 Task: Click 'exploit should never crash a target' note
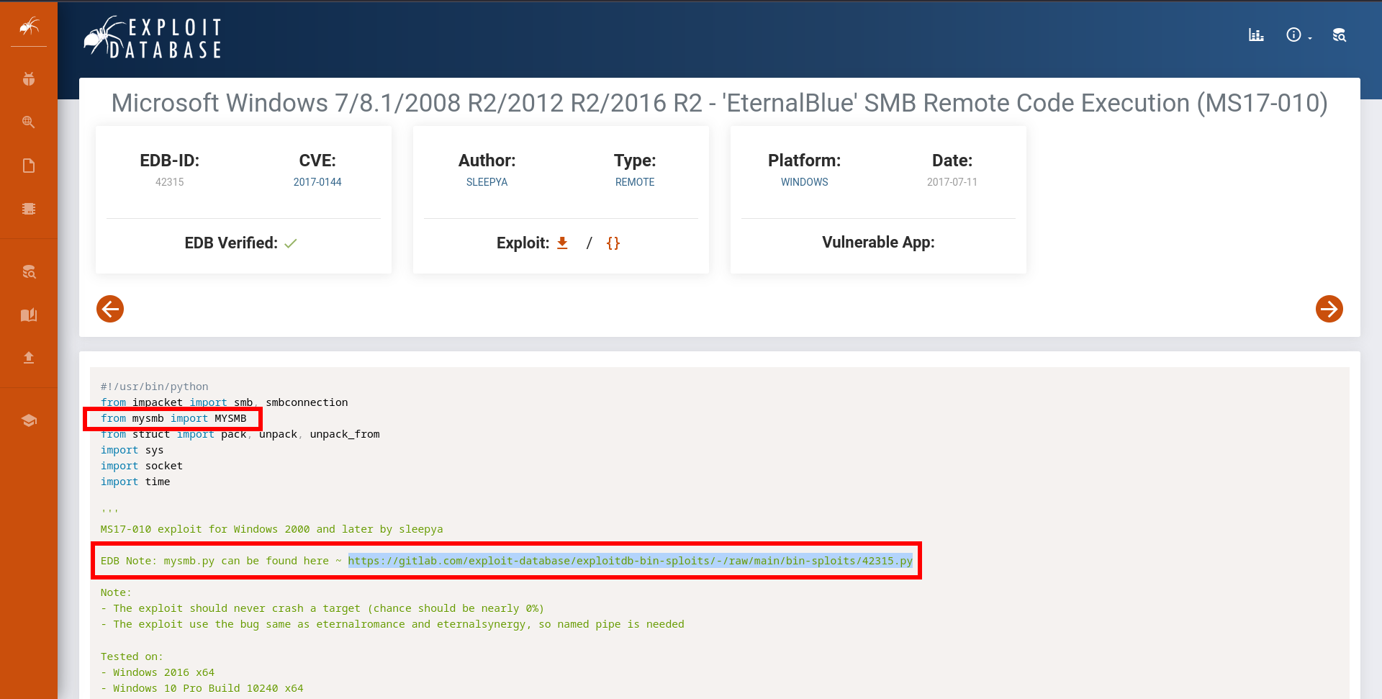(322, 608)
